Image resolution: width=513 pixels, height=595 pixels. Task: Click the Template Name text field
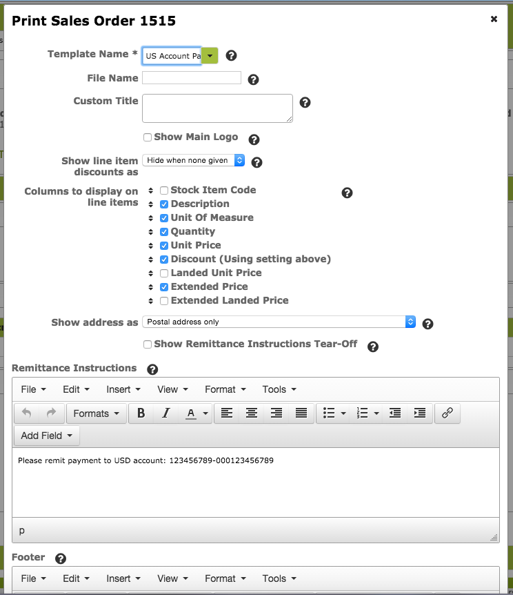[x=172, y=56]
